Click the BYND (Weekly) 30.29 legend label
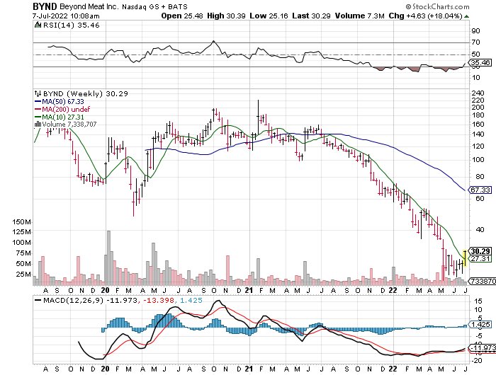496x375 pixels. tap(86, 93)
